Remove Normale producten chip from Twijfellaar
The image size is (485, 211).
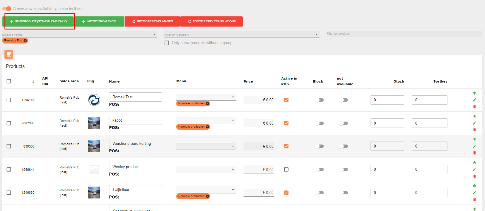point(207,196)
